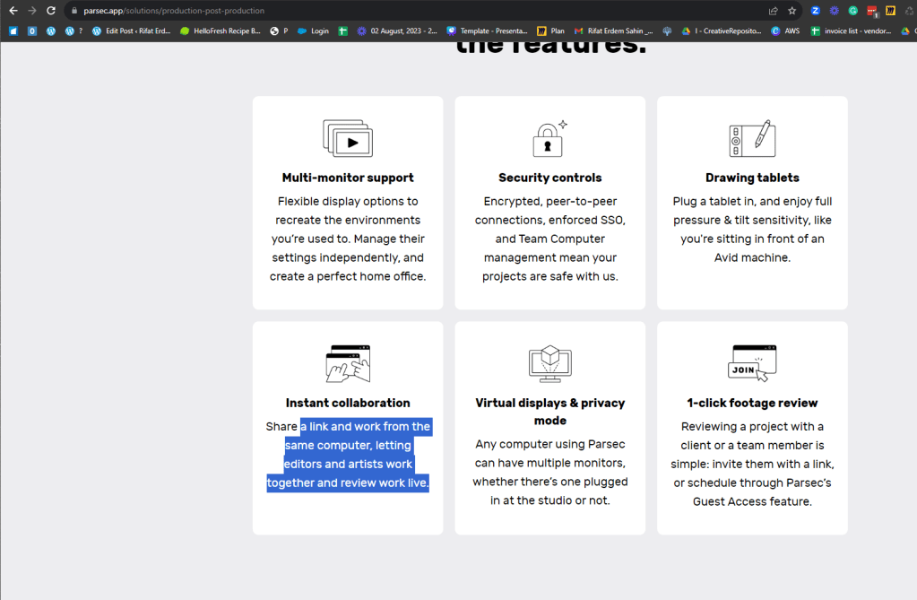Click the JOIN footage review icon
The height and width of the screenshot is (600, 917).
pos(752,363)
